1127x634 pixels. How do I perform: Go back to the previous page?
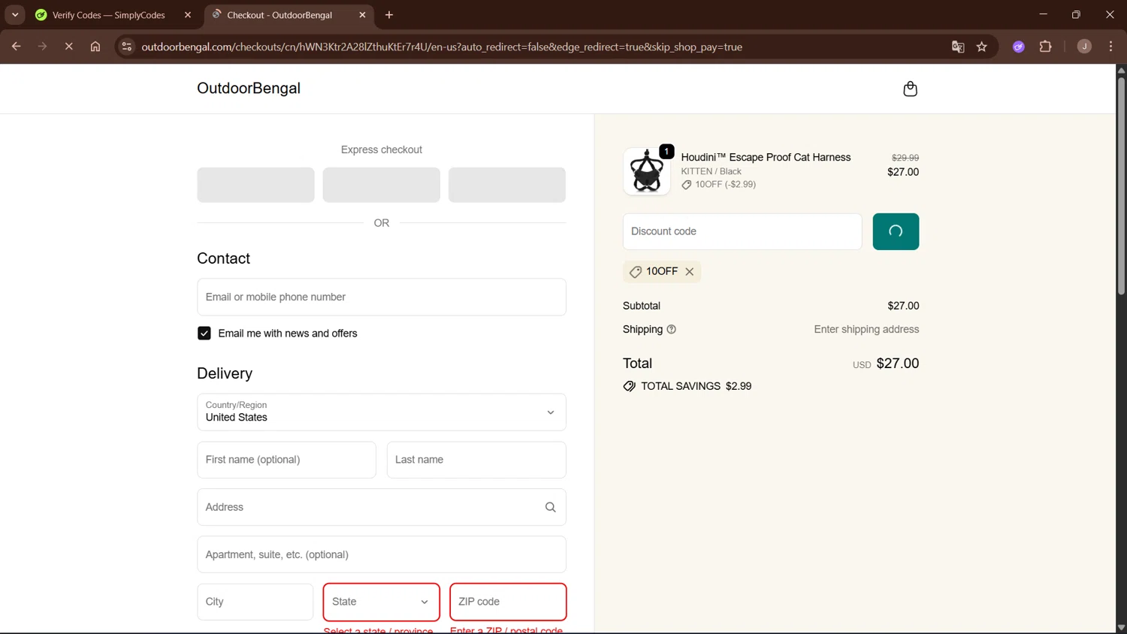click(16, 47)
